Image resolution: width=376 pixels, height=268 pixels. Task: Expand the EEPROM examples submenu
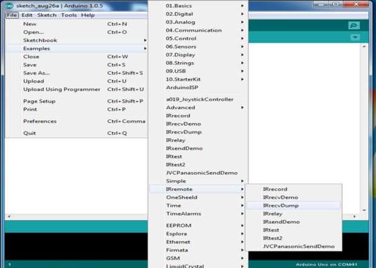[x=198, y=226]
